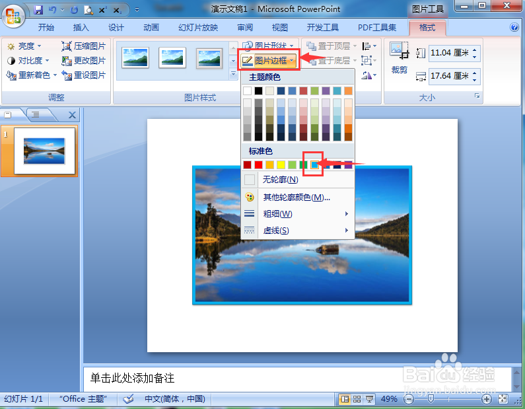The height and width of the screenshot is (409, 525).
Task: Decrease picture width with the down stepper
Action: [x=474, y=80]
